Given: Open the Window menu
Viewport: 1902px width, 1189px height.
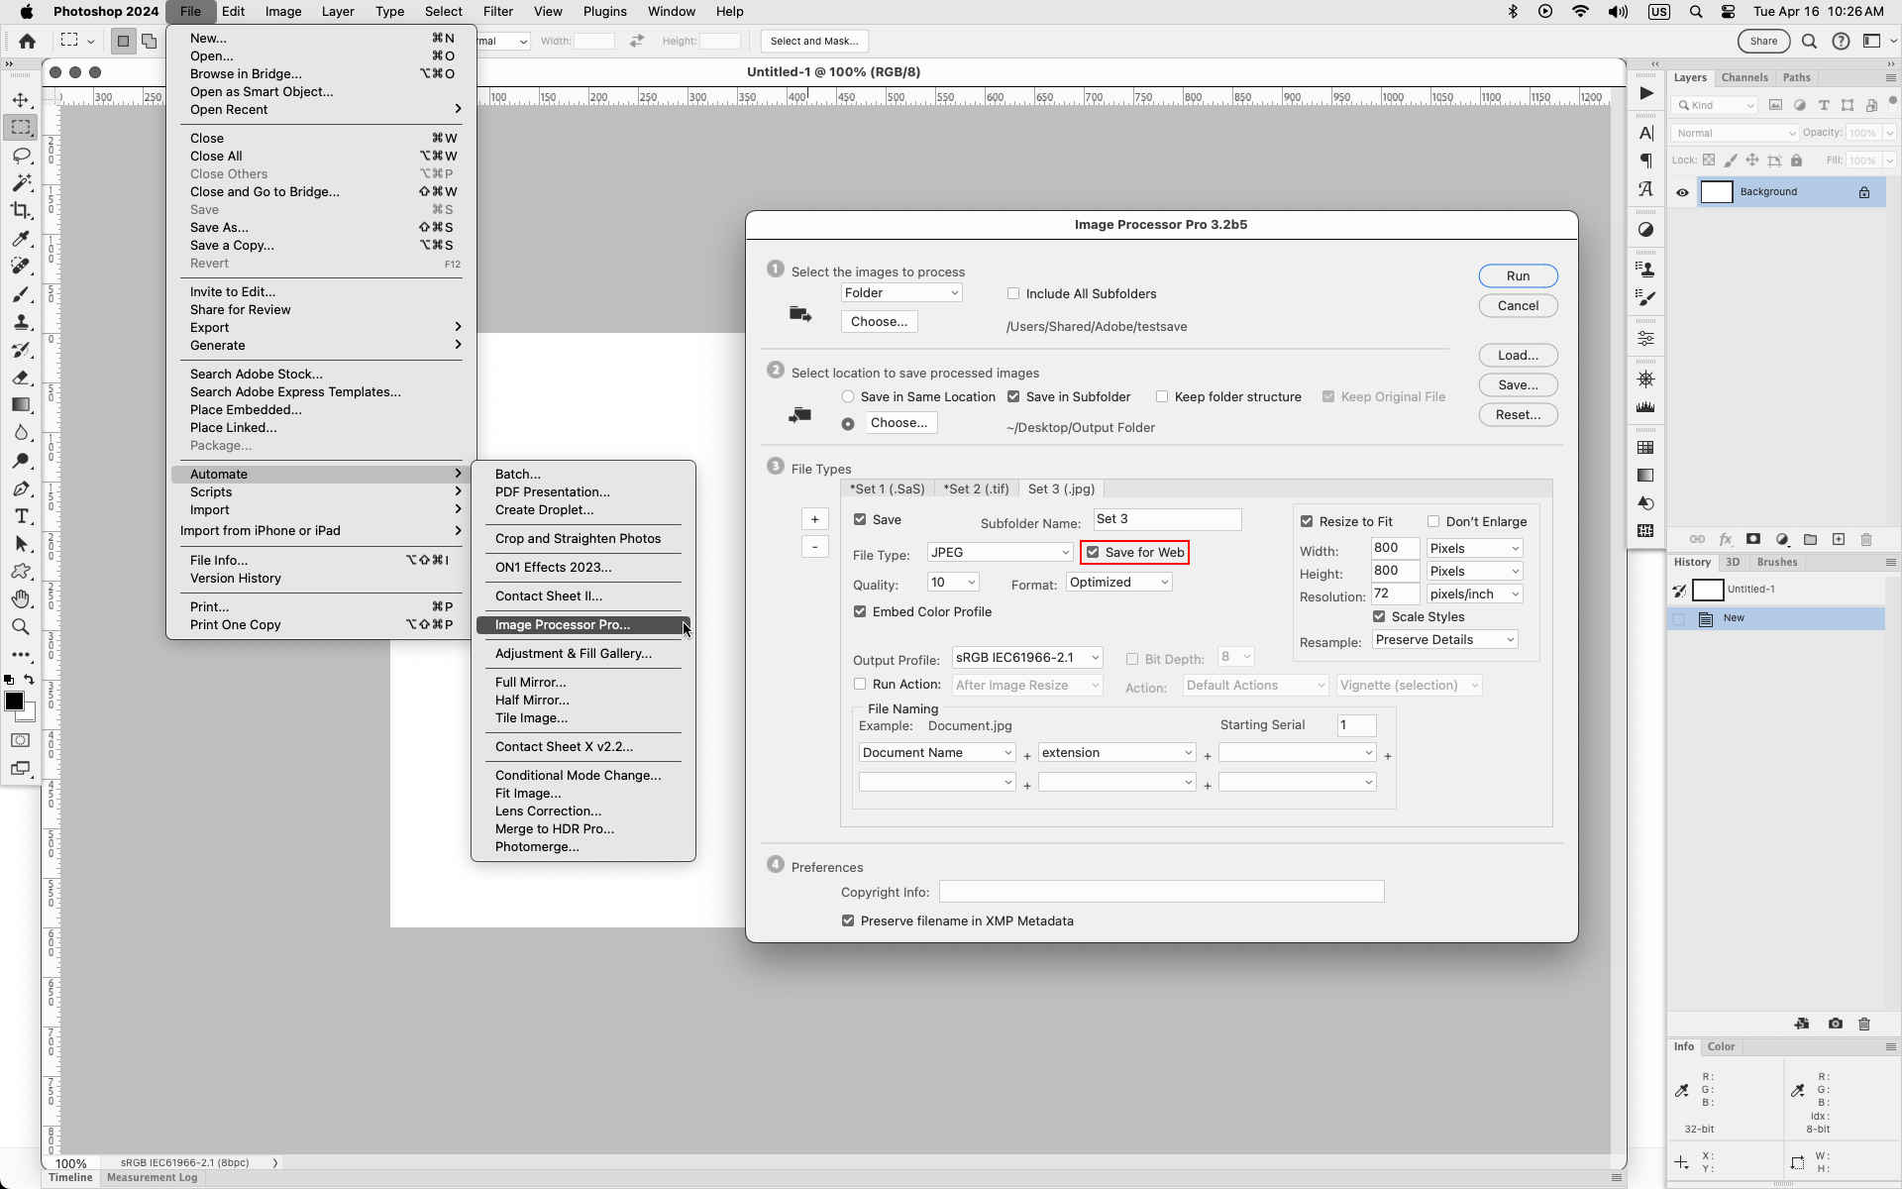Looking at the screenshot, I should pyautogui.click(x=671, y=11).
